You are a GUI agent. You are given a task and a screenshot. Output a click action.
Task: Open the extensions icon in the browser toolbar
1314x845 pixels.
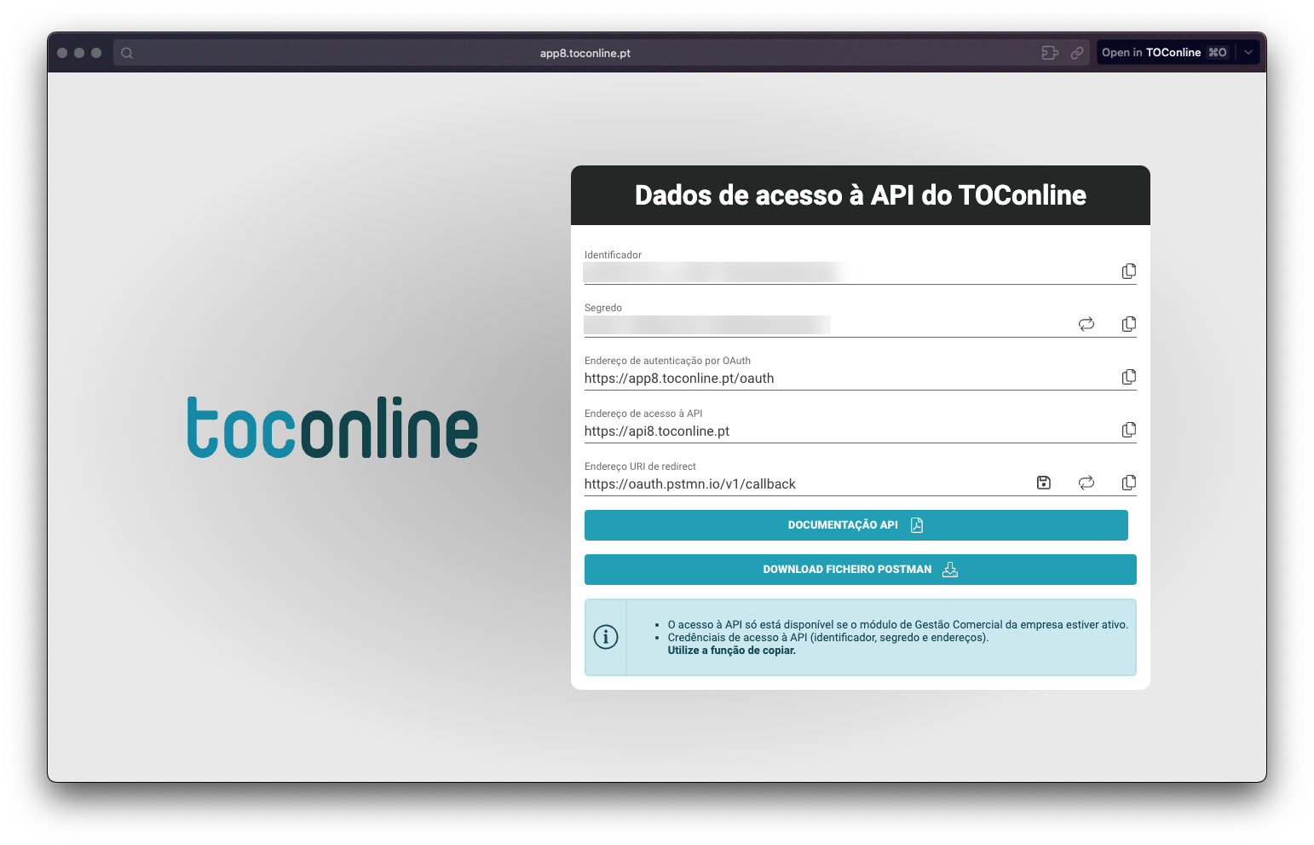point(1050,53)
